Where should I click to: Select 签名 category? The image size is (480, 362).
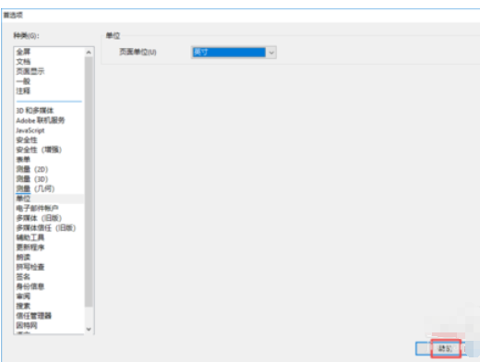tap(23, 277)
